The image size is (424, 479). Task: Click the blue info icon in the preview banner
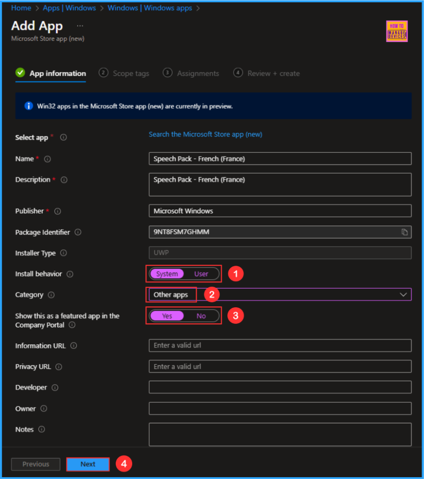(29, 106)
